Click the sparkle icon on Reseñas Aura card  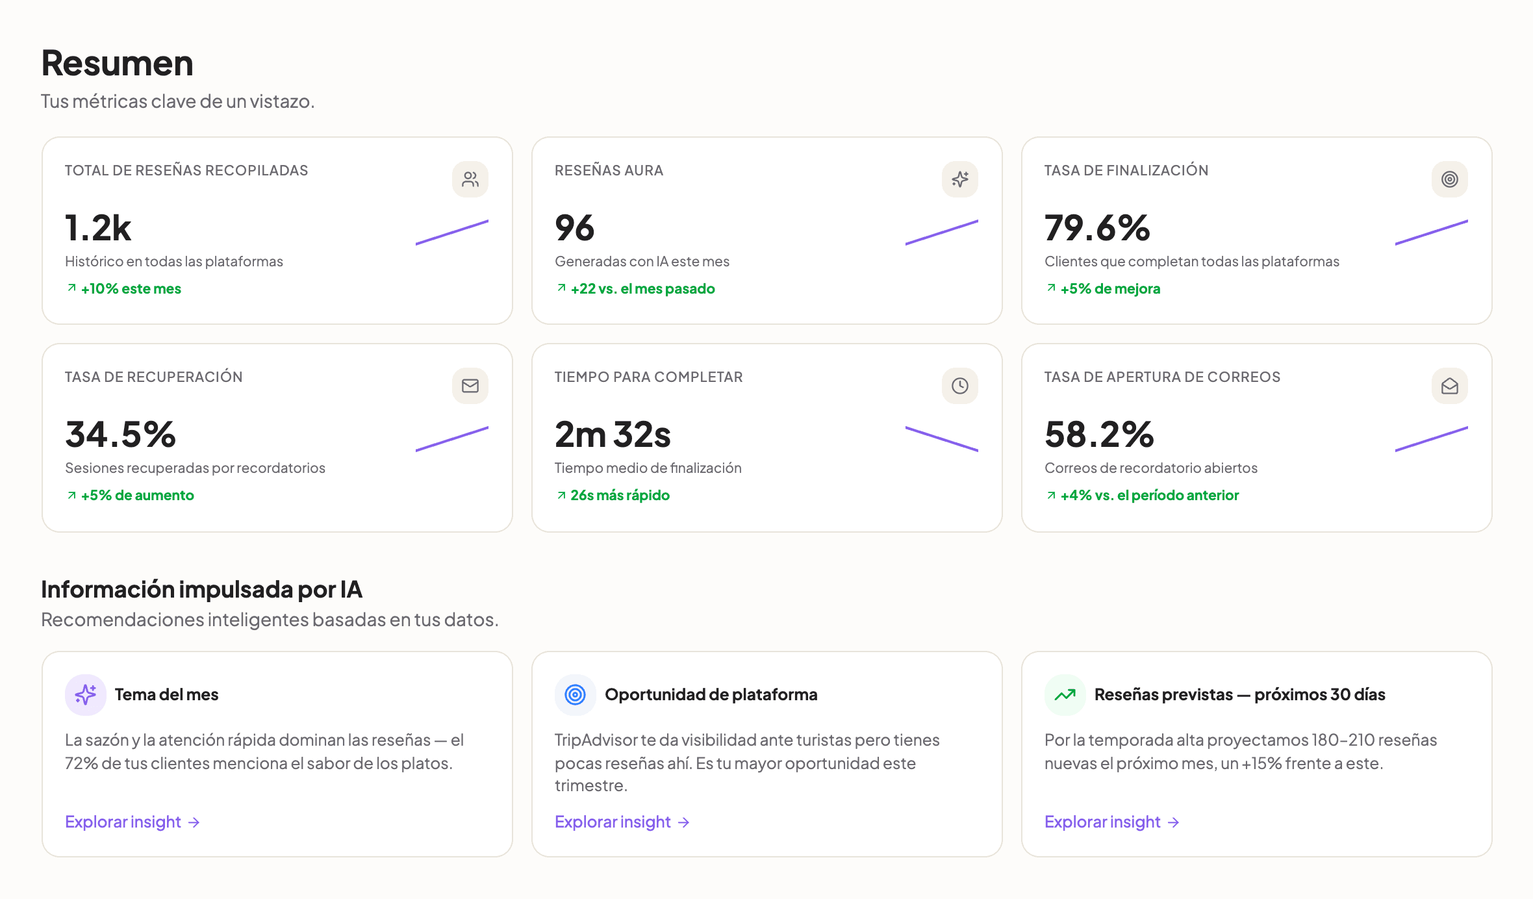pyautogui.click(x=960, y=179)
